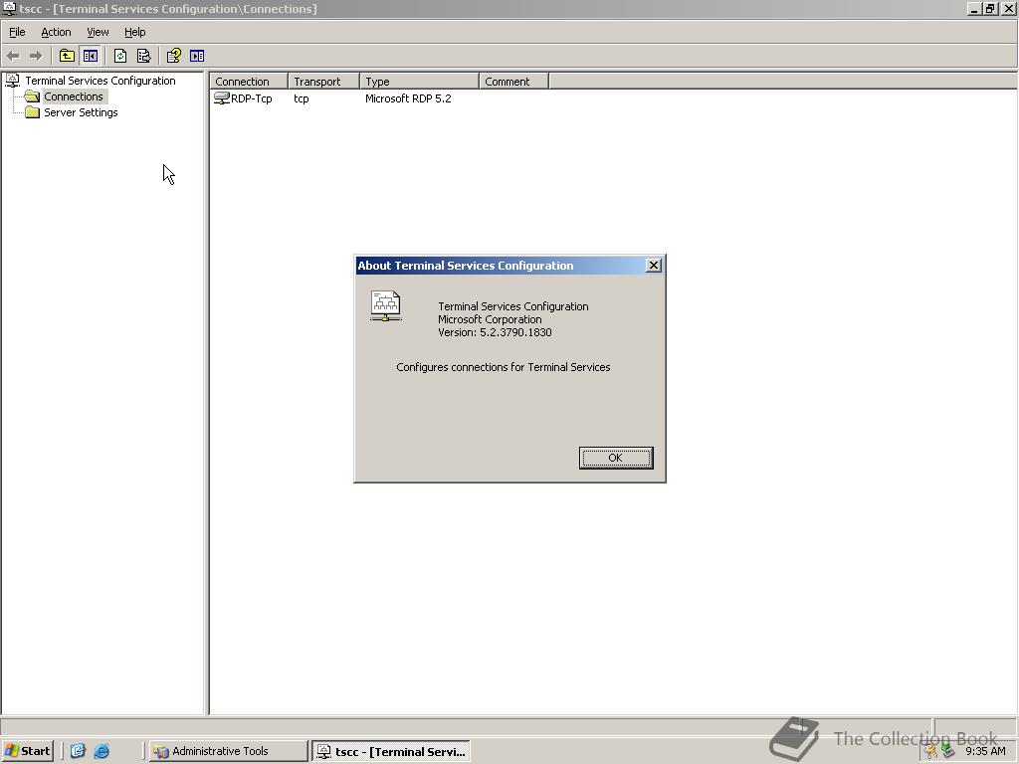Select Connections in the console tree
This screenshot has height=764, width=1019.
[x=74, y=96]
